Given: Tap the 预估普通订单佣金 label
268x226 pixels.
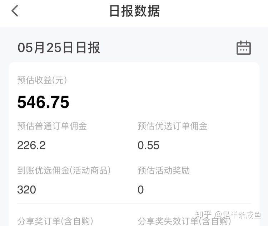Looking at the screenshot, I should (52, 126).
